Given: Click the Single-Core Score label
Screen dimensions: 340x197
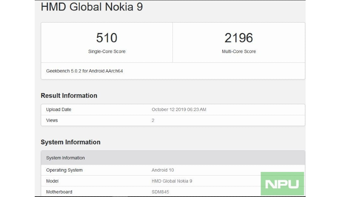Looking at the screenshot, I should (107, 52).
